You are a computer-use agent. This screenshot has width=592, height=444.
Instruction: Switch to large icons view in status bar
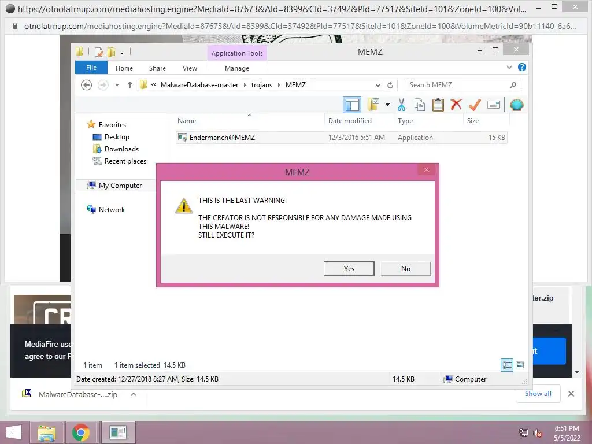click(x=520, y=365)
